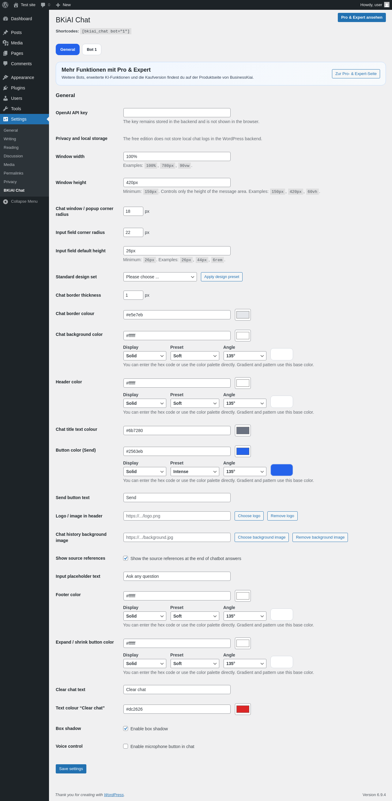Expand the Header color Display dropdown
The image size is (392, 801).
point(145,403)
